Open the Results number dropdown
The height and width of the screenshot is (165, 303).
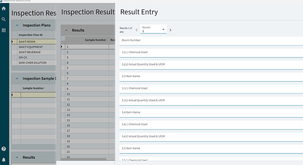(x=153, y=29)
